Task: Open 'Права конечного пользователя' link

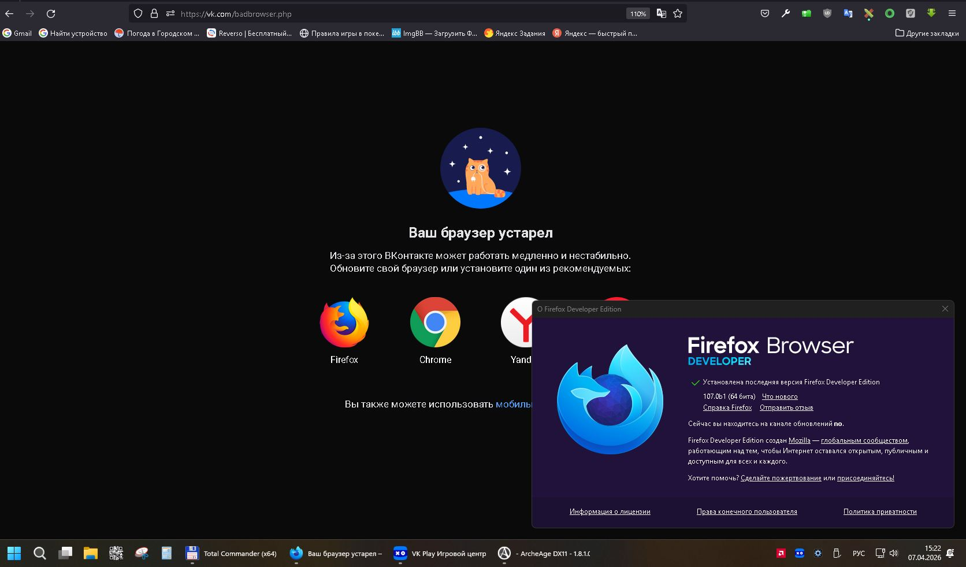Action: click(747, 512)
